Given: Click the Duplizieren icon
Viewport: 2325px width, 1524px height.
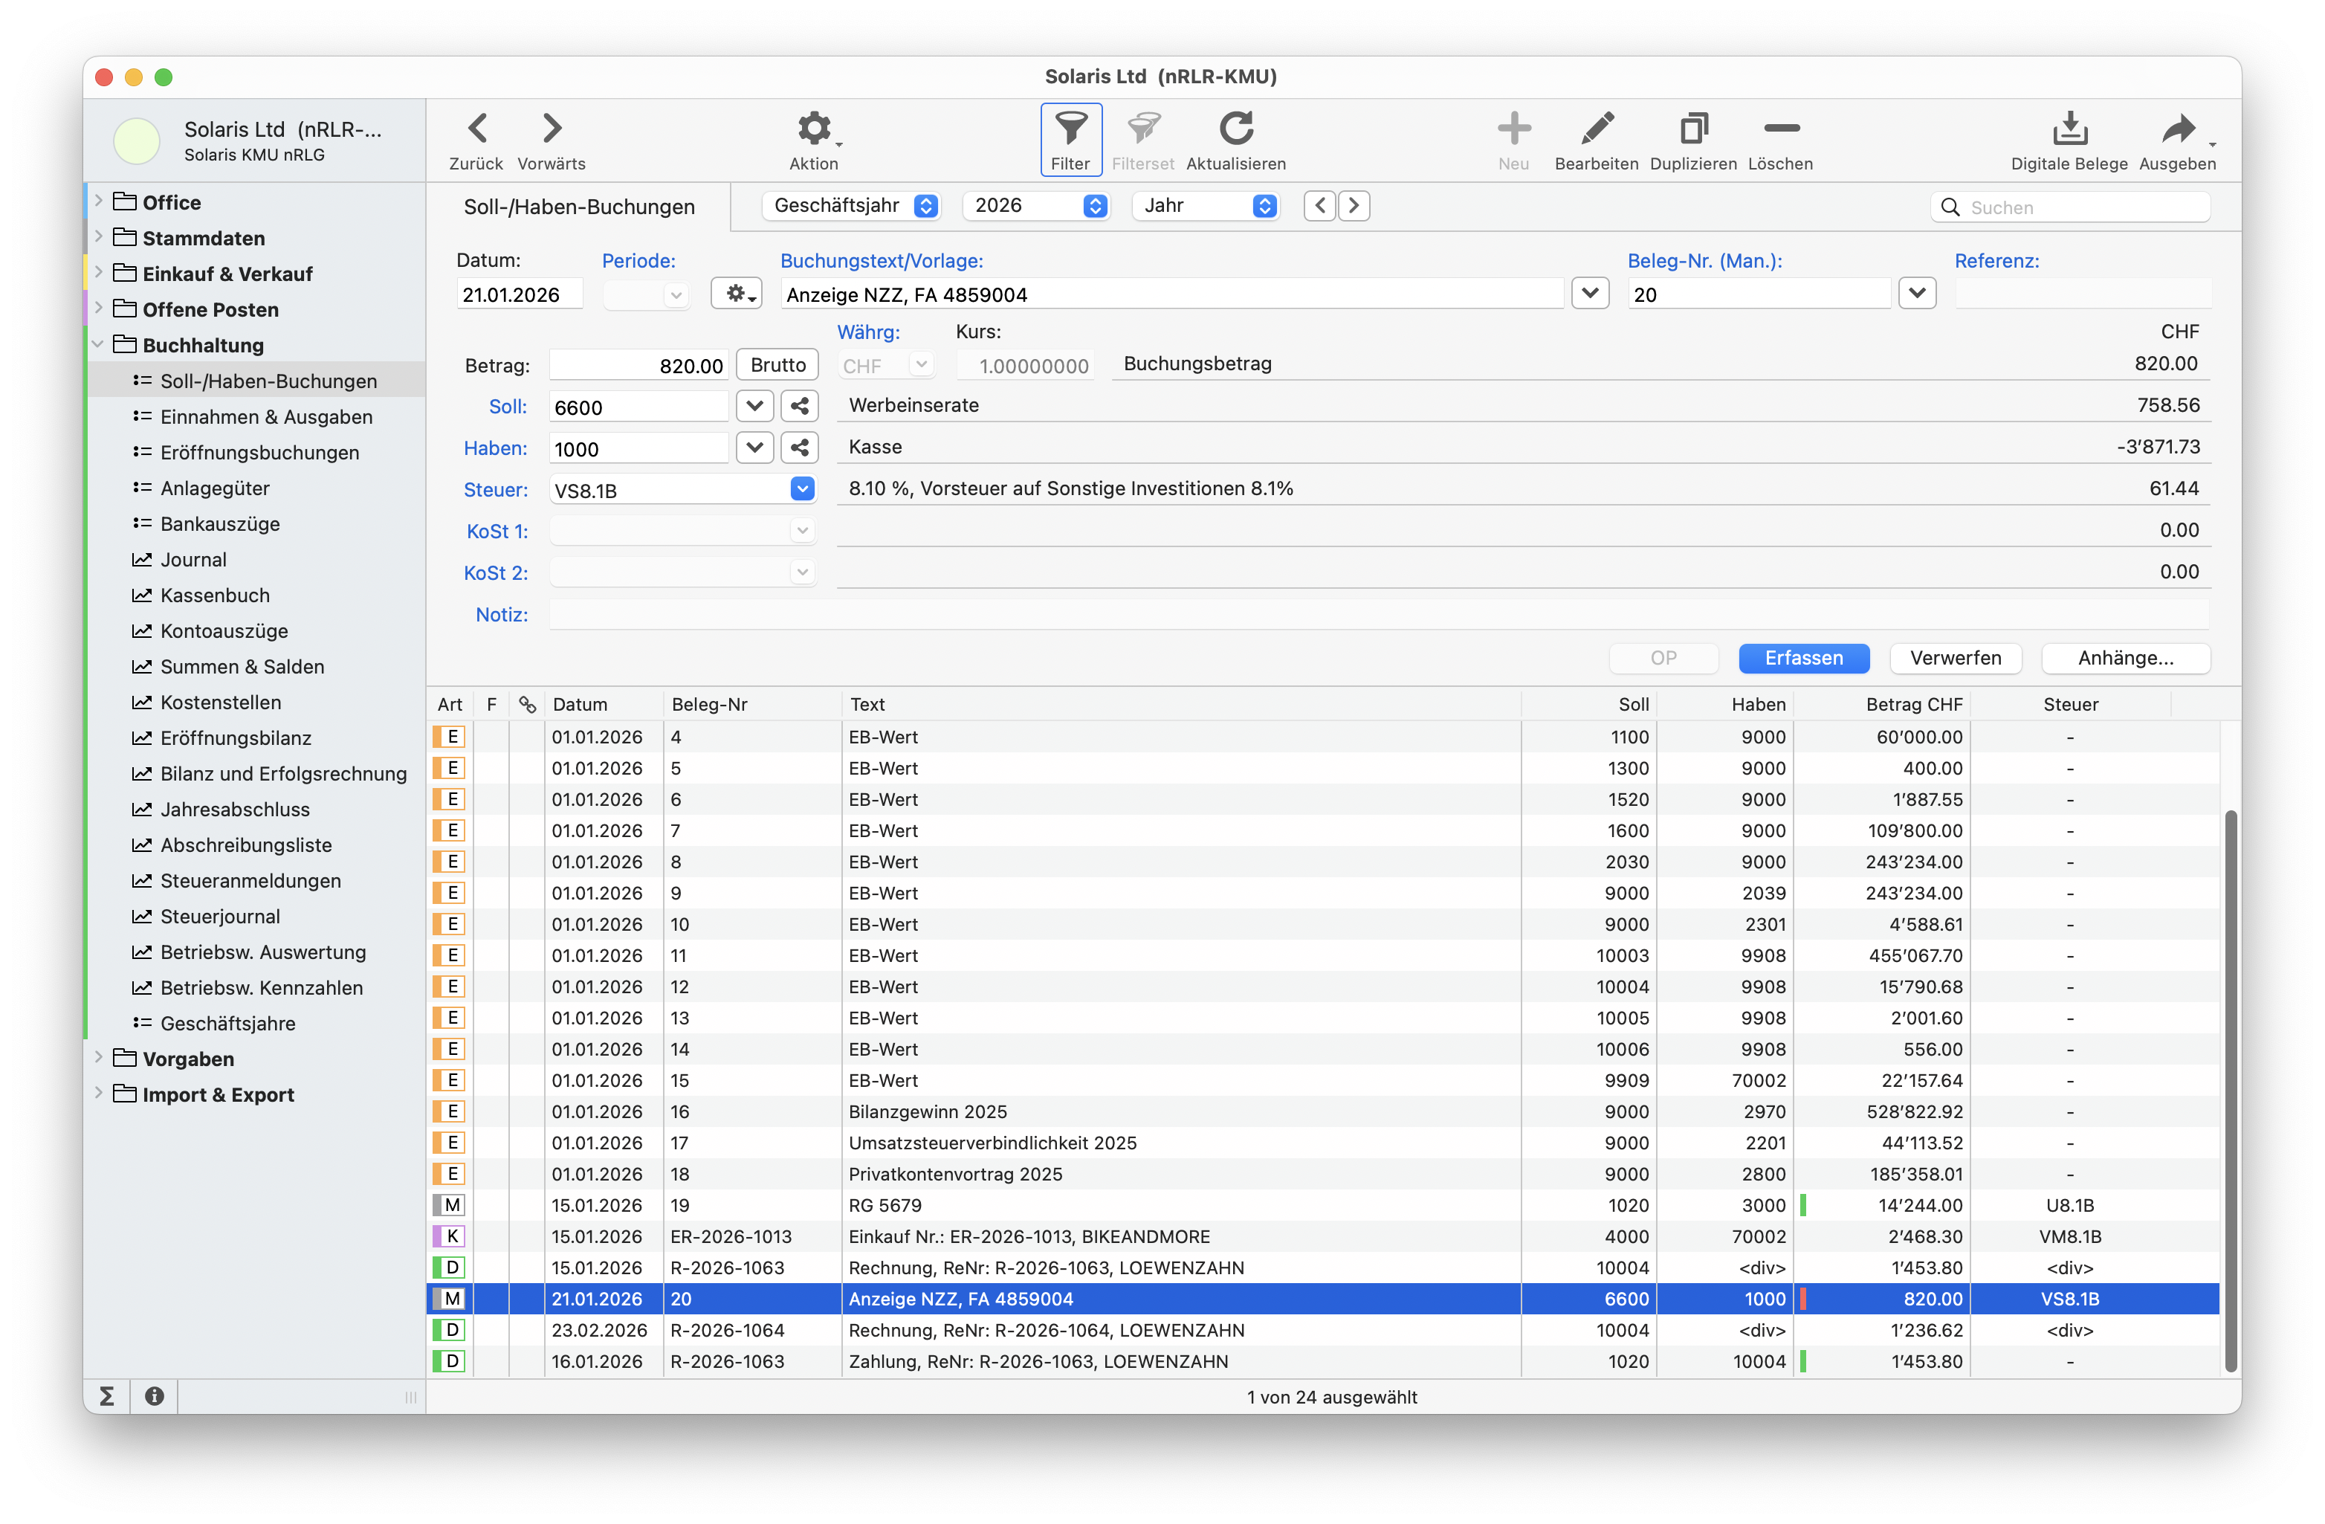Looking at the screenshot, I should pyautogui.click(x=1693, y=129).
